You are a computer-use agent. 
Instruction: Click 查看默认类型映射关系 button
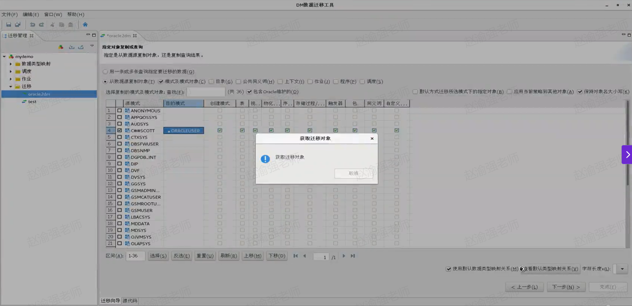[x=550, y=269]
